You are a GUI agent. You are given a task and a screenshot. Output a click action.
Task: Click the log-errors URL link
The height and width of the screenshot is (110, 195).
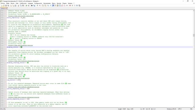(19, 78)
